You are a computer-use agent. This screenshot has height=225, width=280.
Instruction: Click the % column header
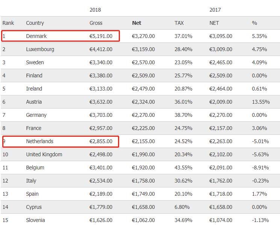(254, 23)
